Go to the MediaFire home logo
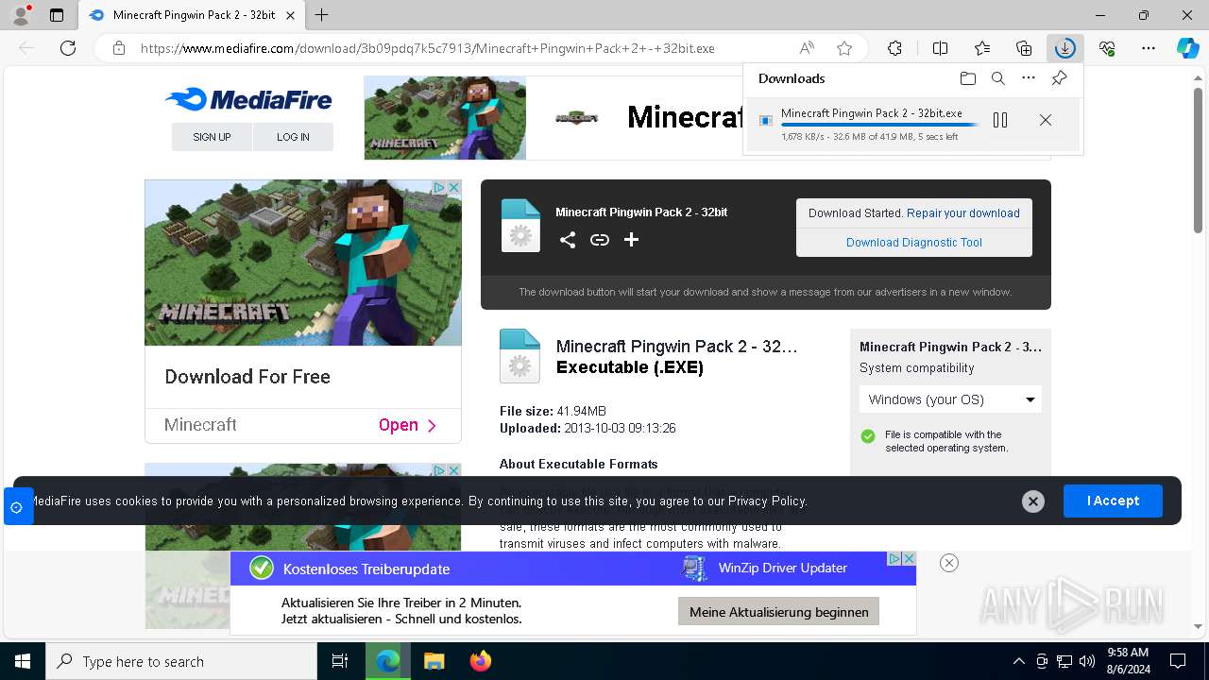The width and height of the screenshot is (1209, 680). (248, 99)
